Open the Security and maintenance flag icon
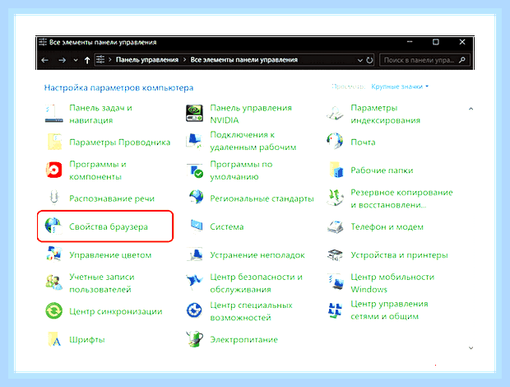Screen dimensions: 510x387 [x=194, y=282]
